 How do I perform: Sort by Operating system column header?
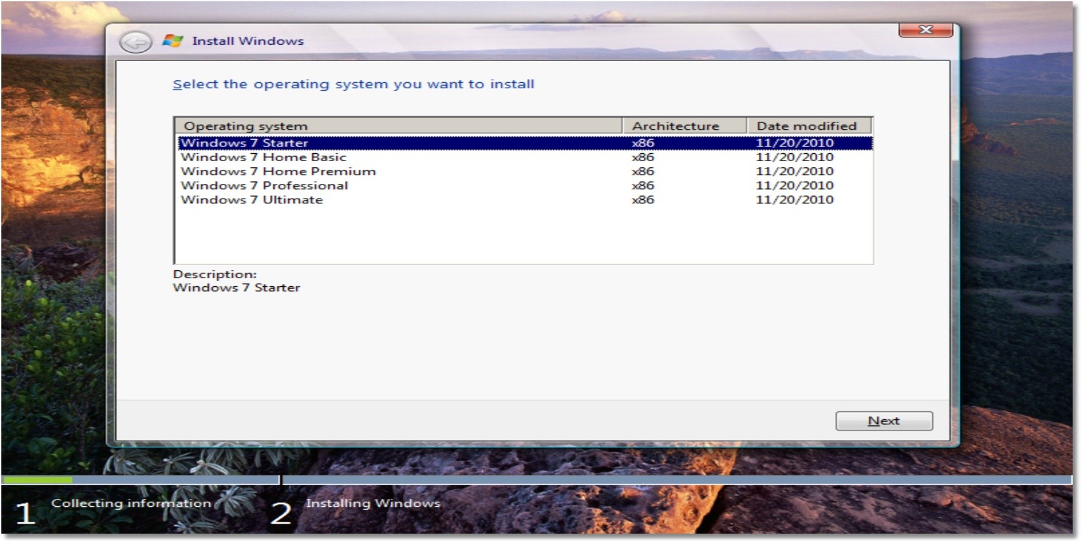coord(399,126)
